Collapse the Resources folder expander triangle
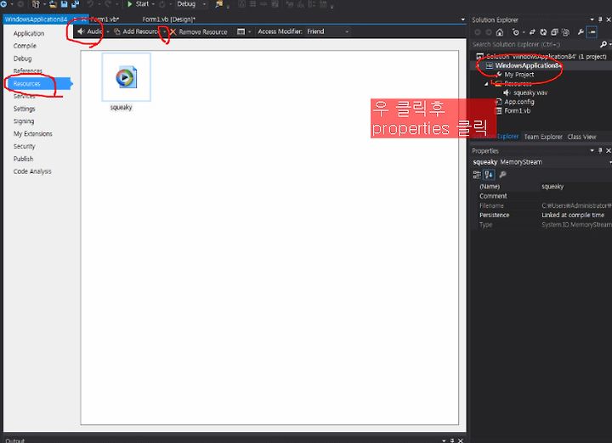 point(486,83)
